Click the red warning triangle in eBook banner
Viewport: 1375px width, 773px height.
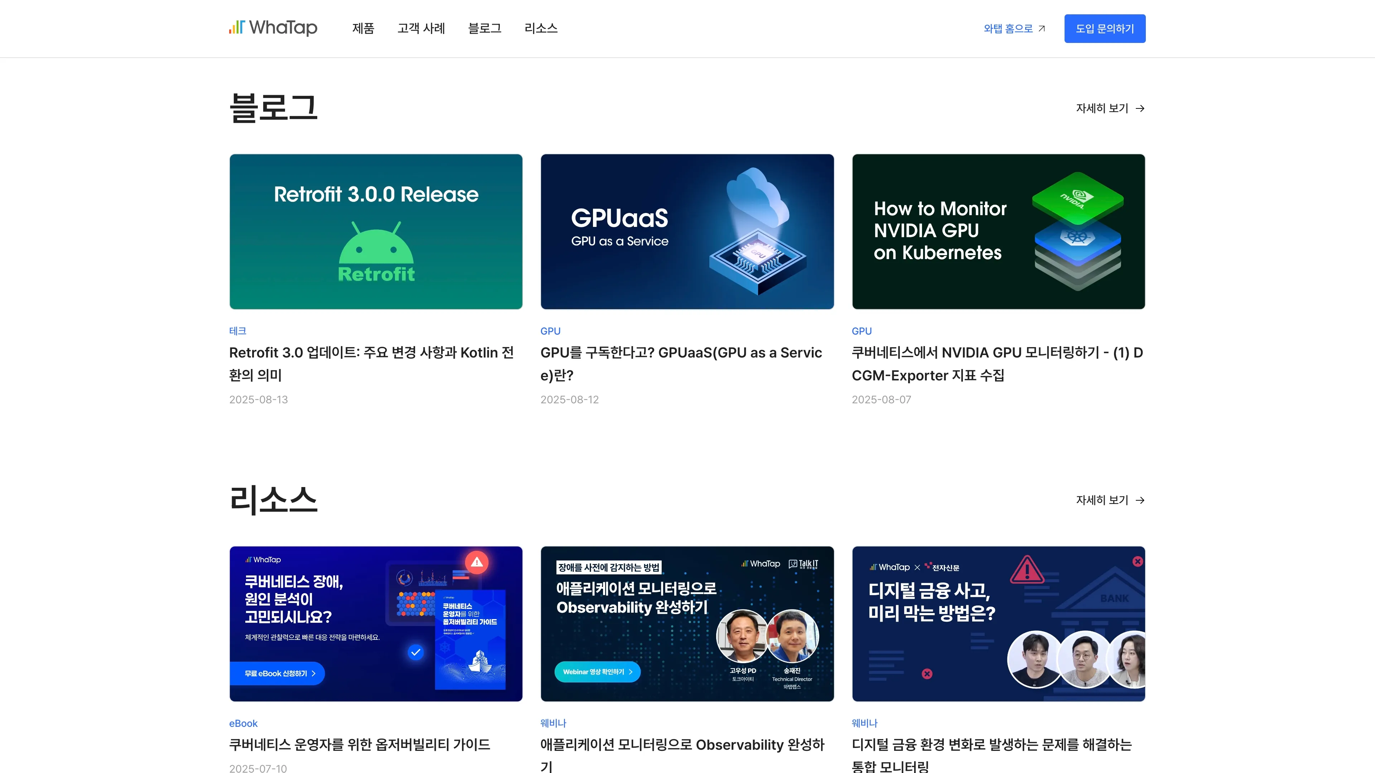[x=477, y=562]
